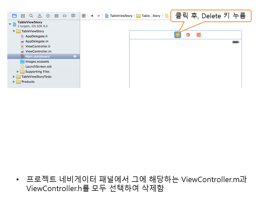Expand the Products folder
Image resolution: width=269 pixels, height=202 pixels.
click(14, 82)
